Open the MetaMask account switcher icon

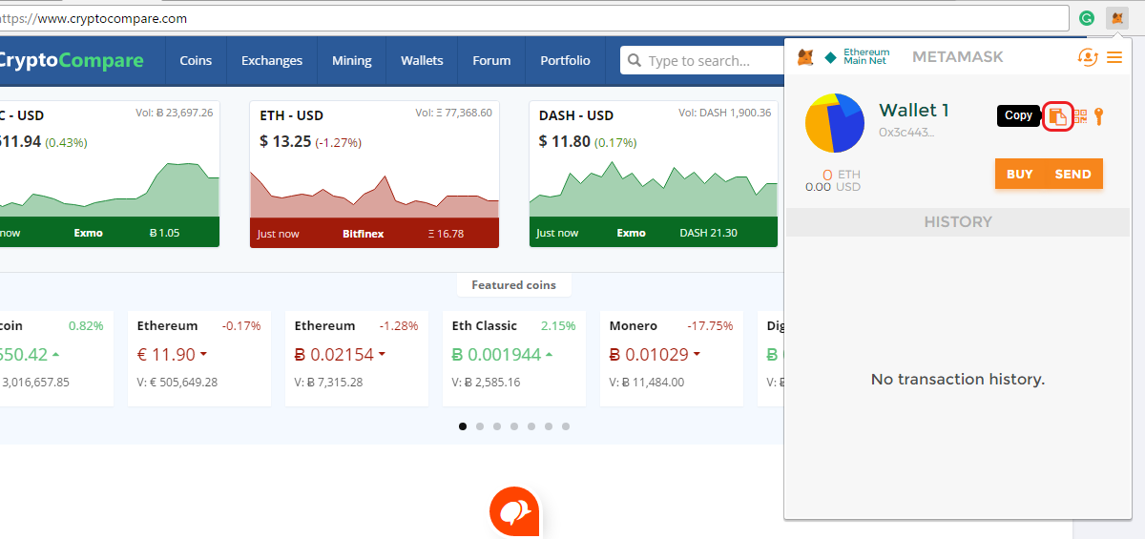pos(1088,57)
